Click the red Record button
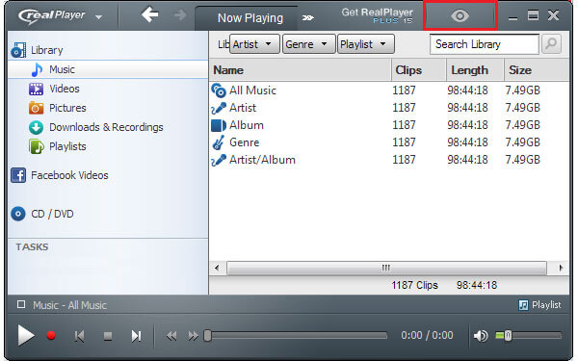The image size is (578, 361). point(51,336)
